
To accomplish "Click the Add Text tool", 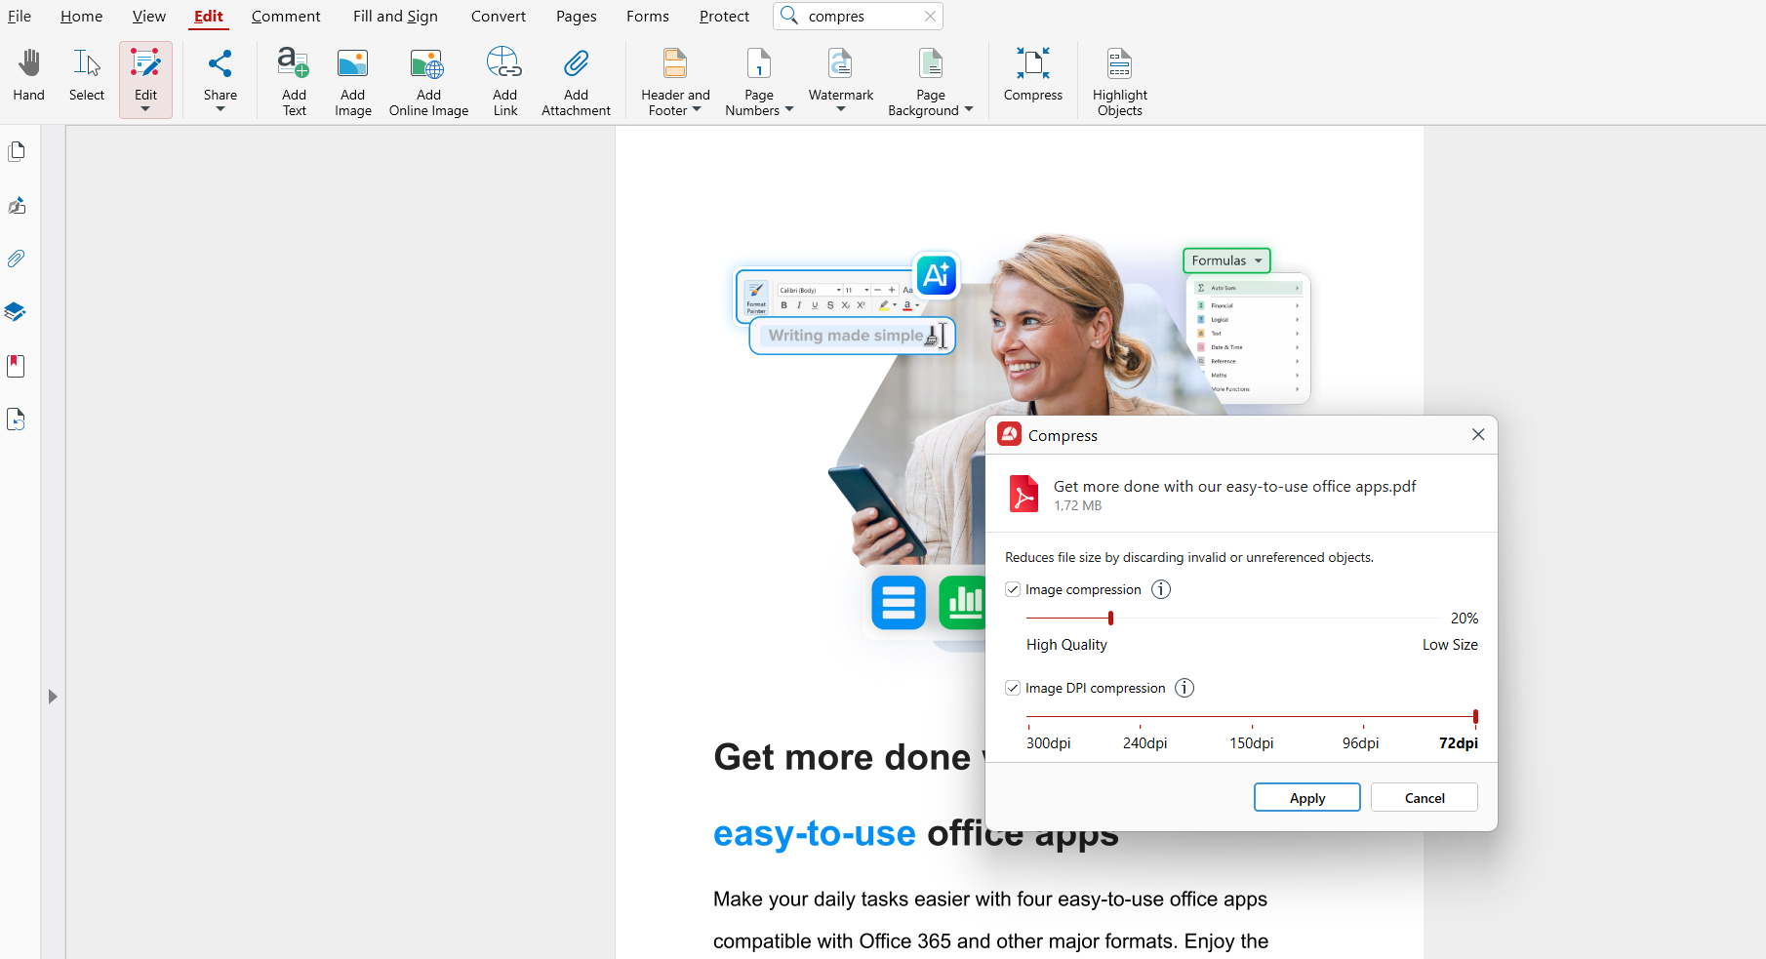I will [293, 78].
